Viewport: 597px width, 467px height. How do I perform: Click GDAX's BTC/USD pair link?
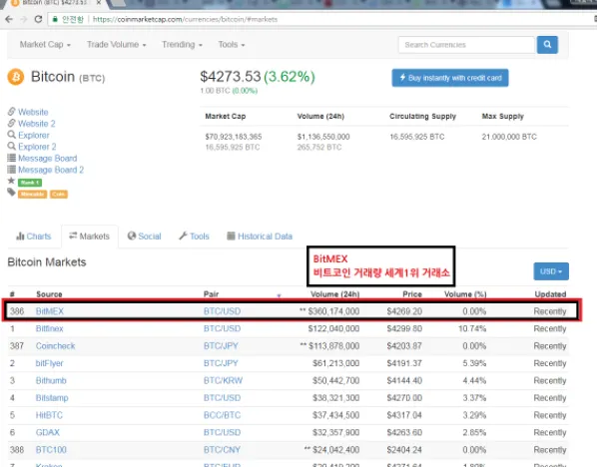pos(222,433)
